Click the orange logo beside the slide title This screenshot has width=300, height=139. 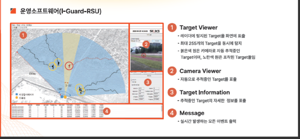click(13, 11)
